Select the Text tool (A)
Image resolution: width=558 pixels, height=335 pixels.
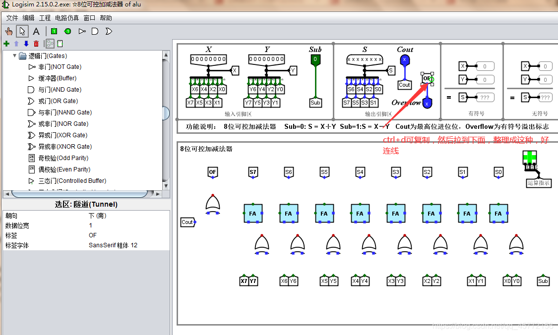point(36,31)
